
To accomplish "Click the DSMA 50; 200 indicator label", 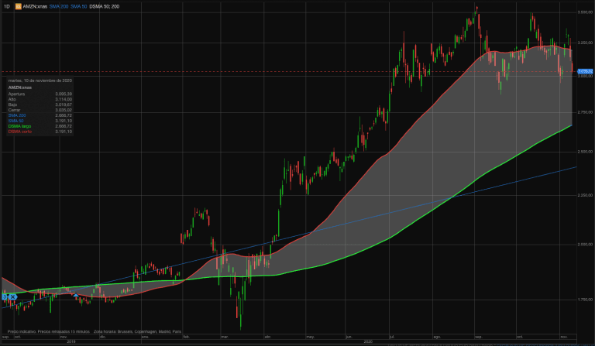I will 109,6.
